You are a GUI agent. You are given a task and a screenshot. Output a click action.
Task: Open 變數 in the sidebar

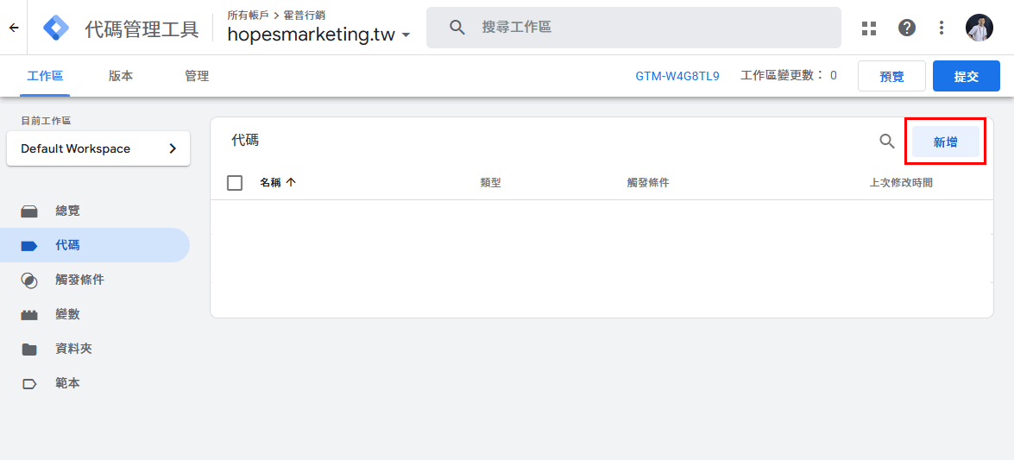(x=95, y=314)
